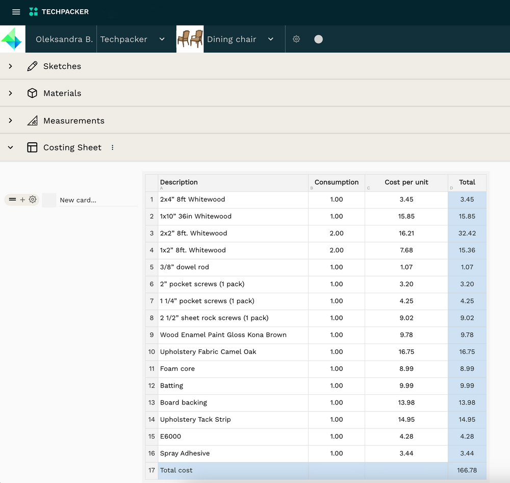510x483 pixels.
Task: Toggle the white status circle in header
Action: (x=318, y=39)
